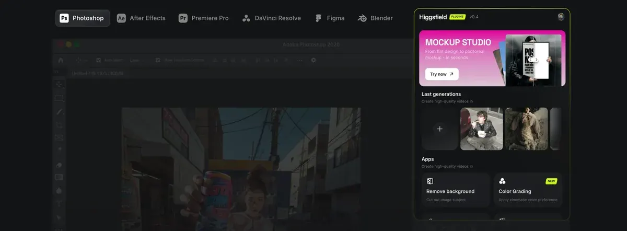Toggle the Auto-Select checkbox in Photoshop
The image size is (627, 231).
pos(99,60)
